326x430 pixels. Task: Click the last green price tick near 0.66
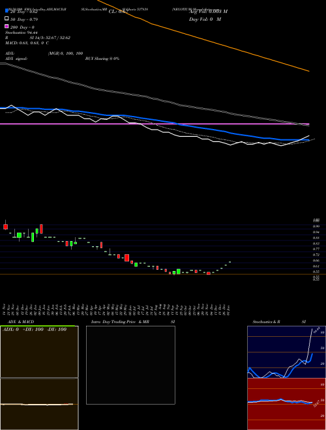coord(230,262)
